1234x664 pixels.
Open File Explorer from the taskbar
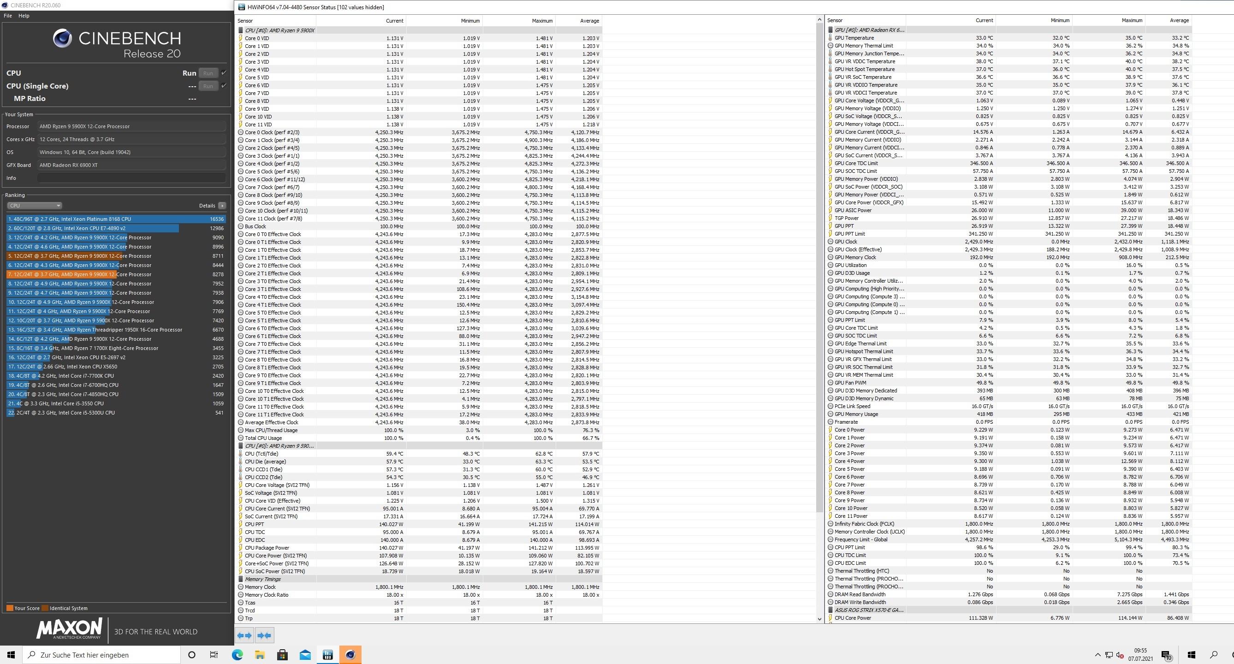(x=260, y=654)
